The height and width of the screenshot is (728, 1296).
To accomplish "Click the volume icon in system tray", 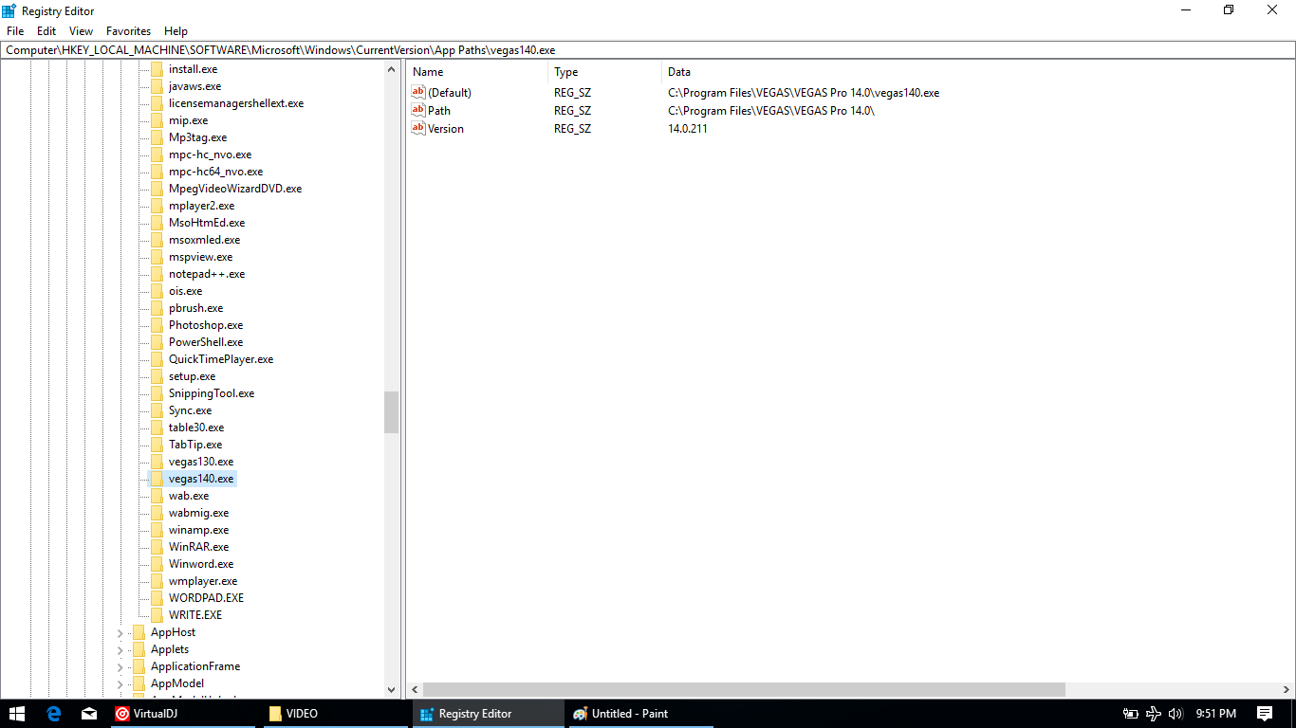I will [x=1176, y=714].
